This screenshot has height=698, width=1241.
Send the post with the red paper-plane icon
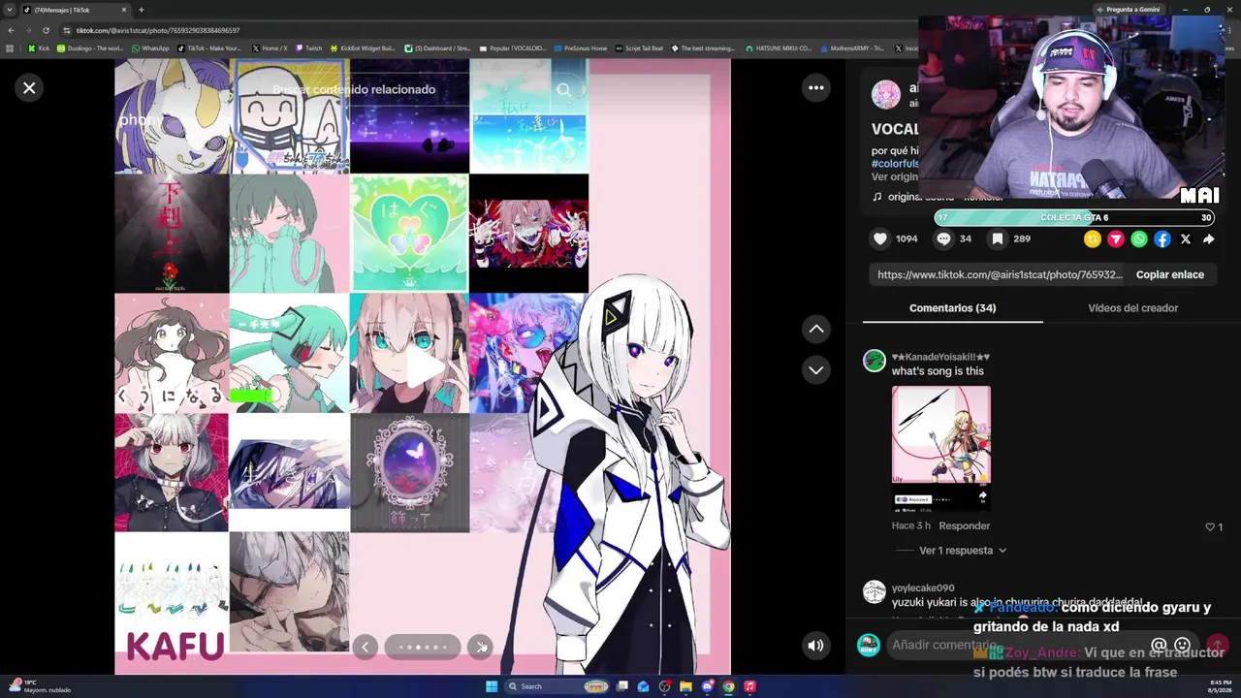pos(1116,239)
